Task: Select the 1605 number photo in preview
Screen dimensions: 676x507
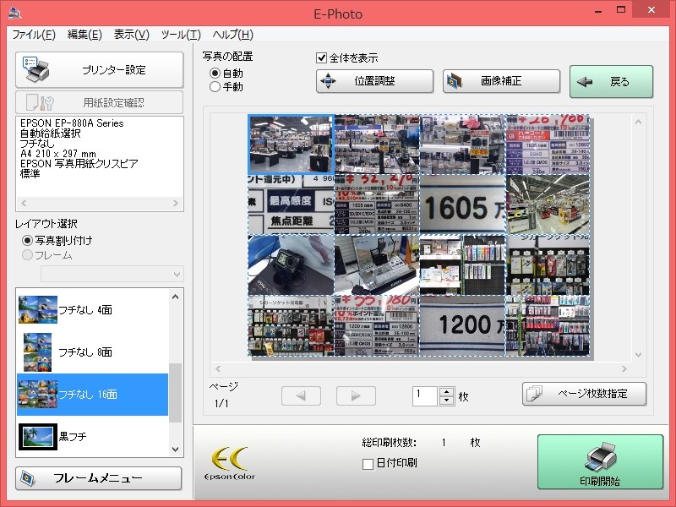Action: point(462,204)
